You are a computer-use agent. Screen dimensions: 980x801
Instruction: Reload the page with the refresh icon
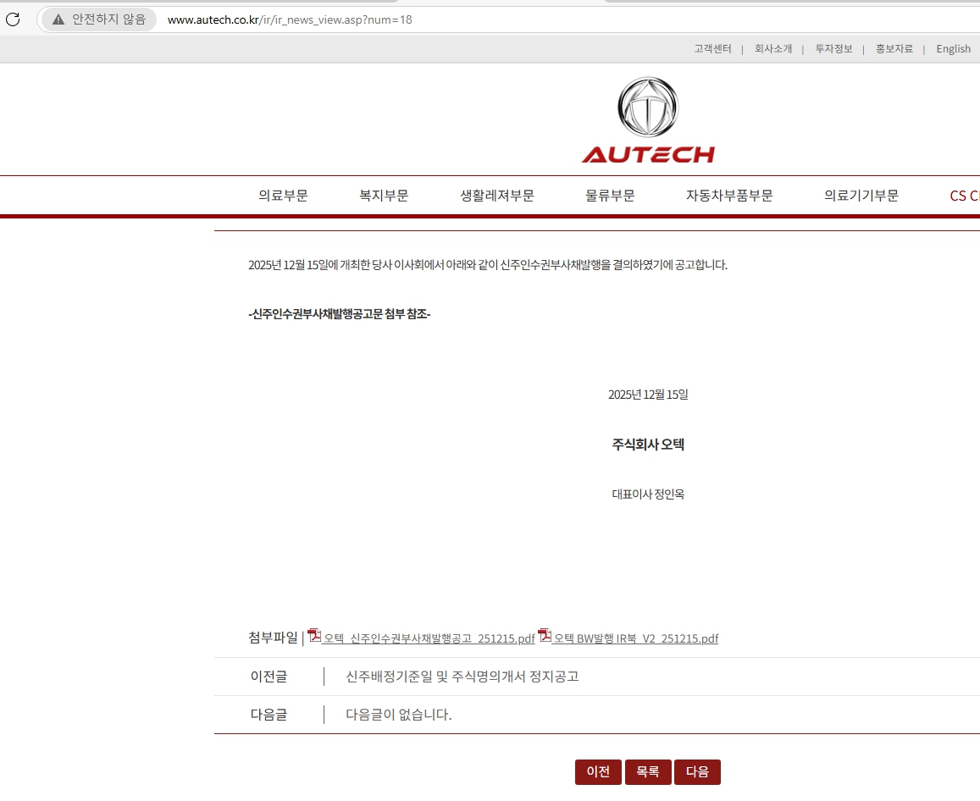13,19
